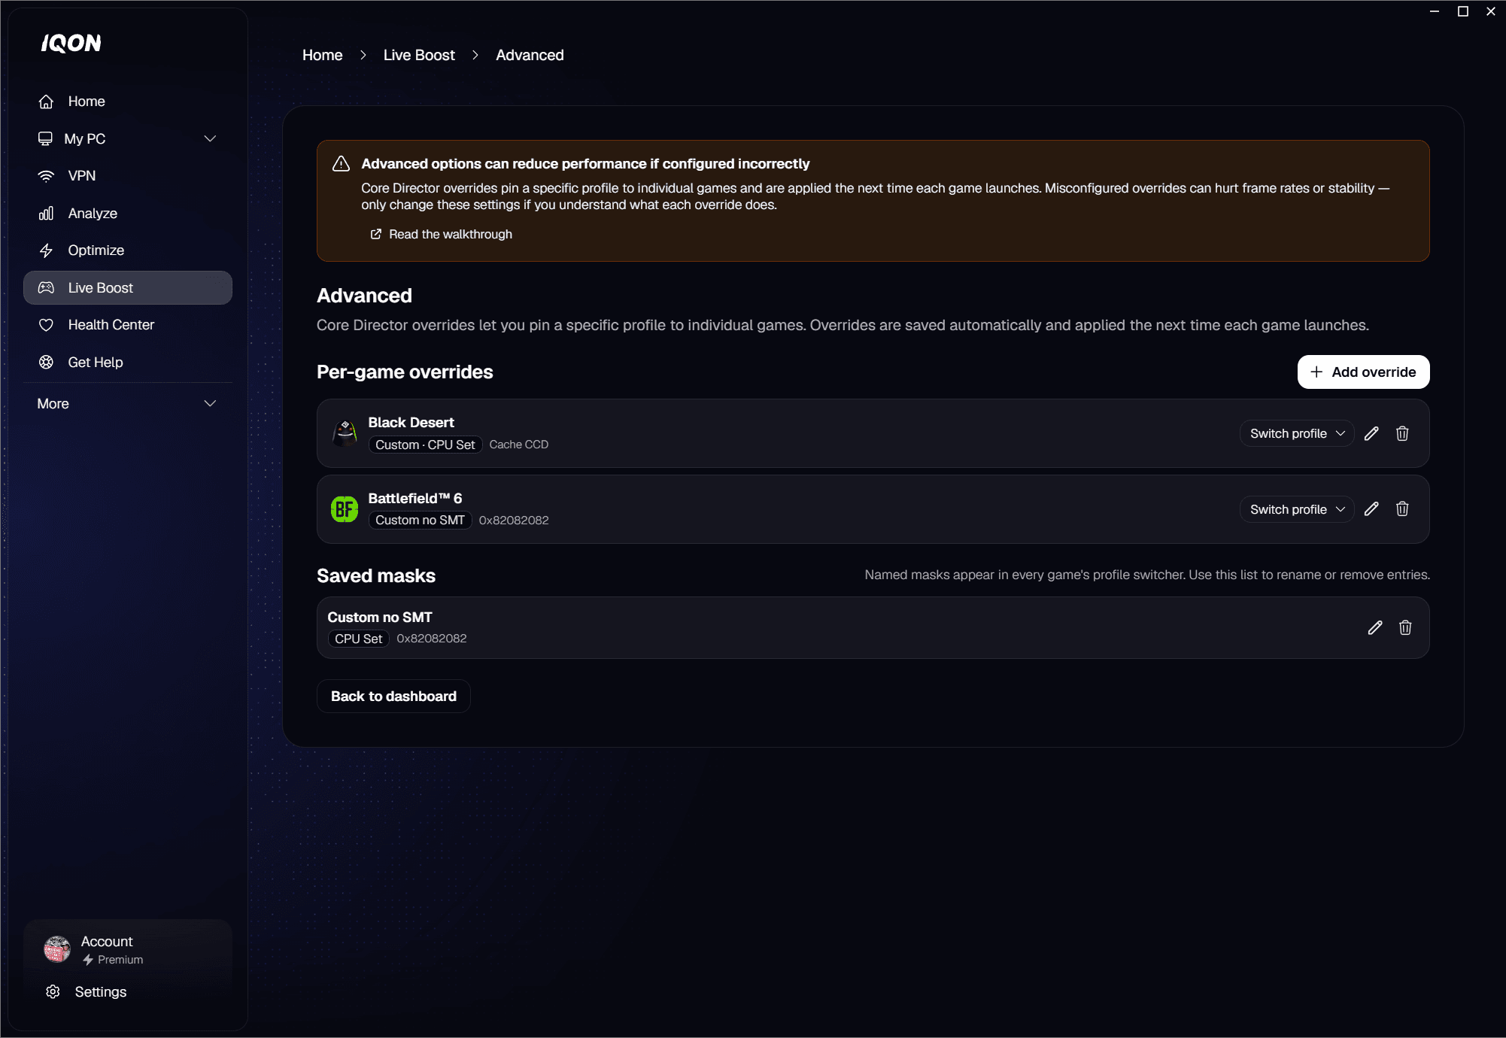Click the Battlefield 6 game icon

point(345,509)
